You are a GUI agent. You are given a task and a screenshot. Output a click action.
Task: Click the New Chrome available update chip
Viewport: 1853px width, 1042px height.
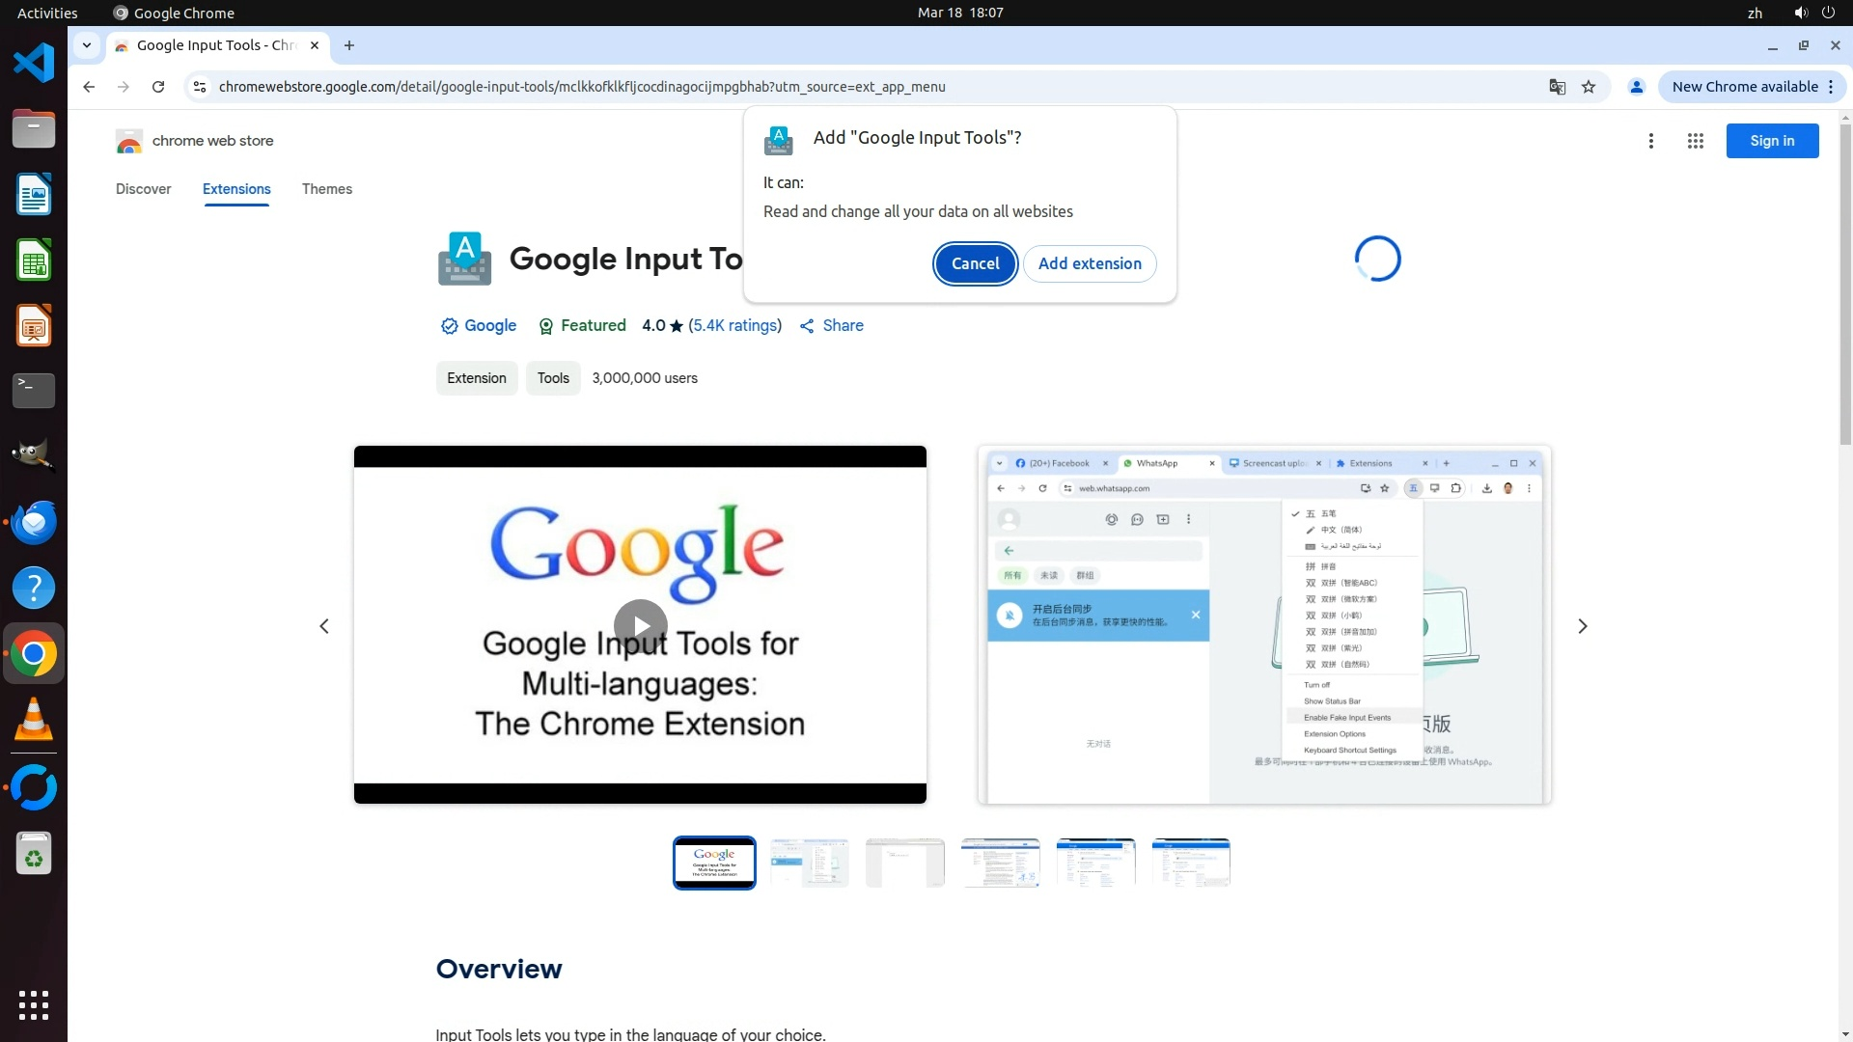1744,87
